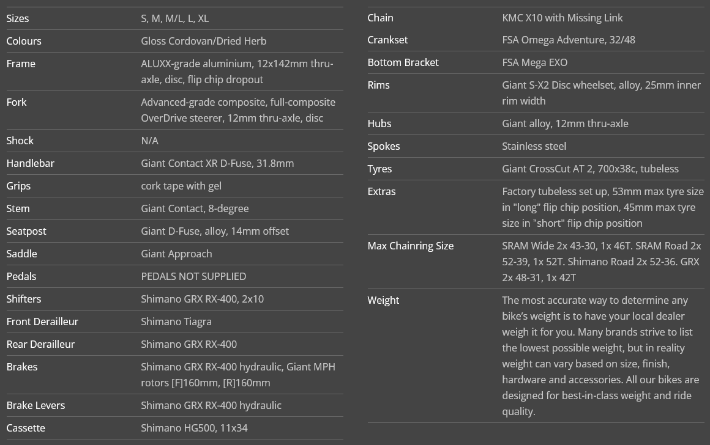Click the Front Derailleur label

(42, 322)
